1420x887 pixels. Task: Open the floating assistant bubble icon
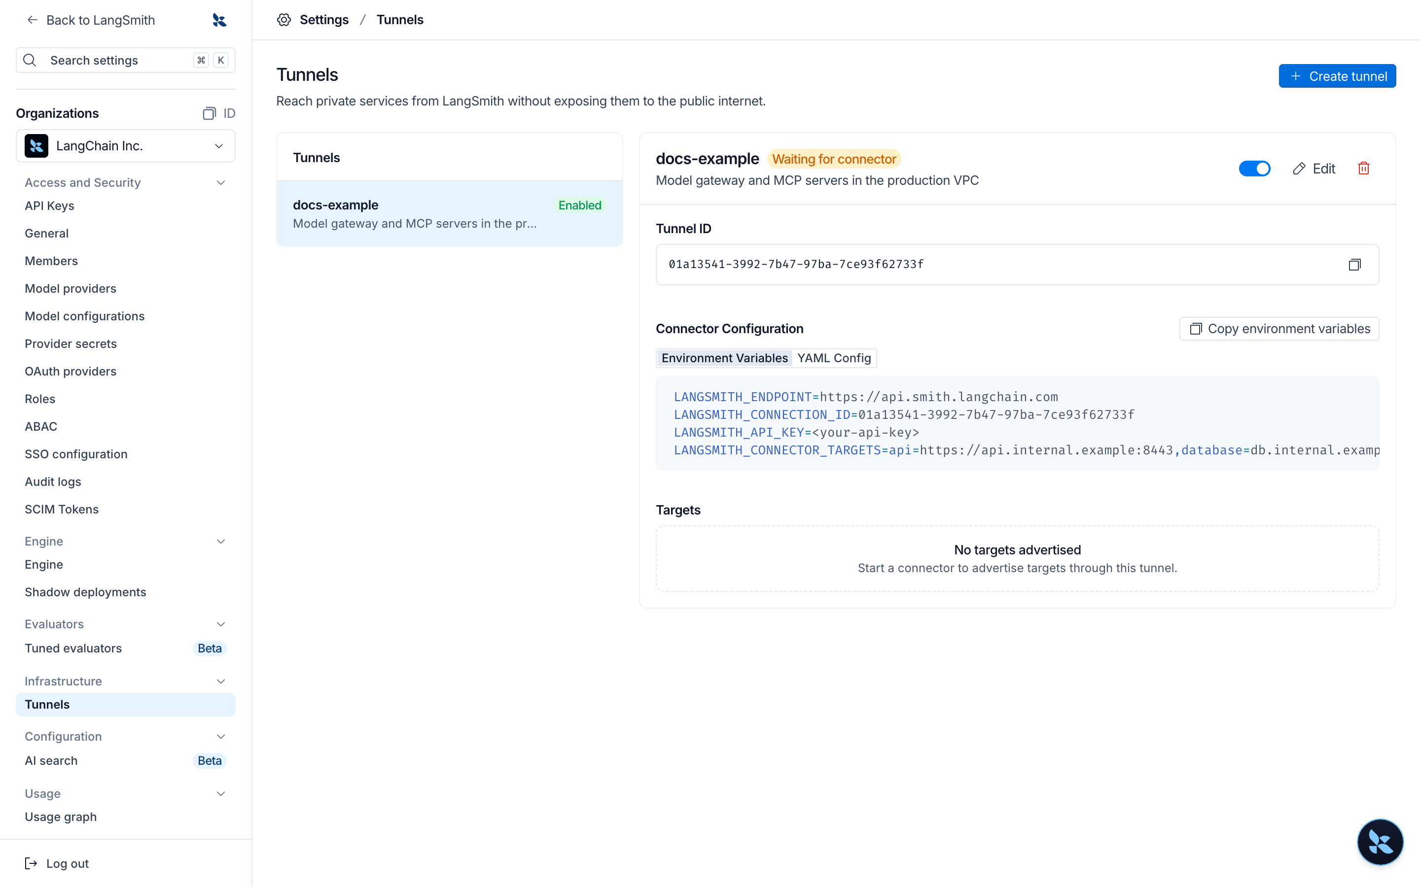coord(1380,842)
